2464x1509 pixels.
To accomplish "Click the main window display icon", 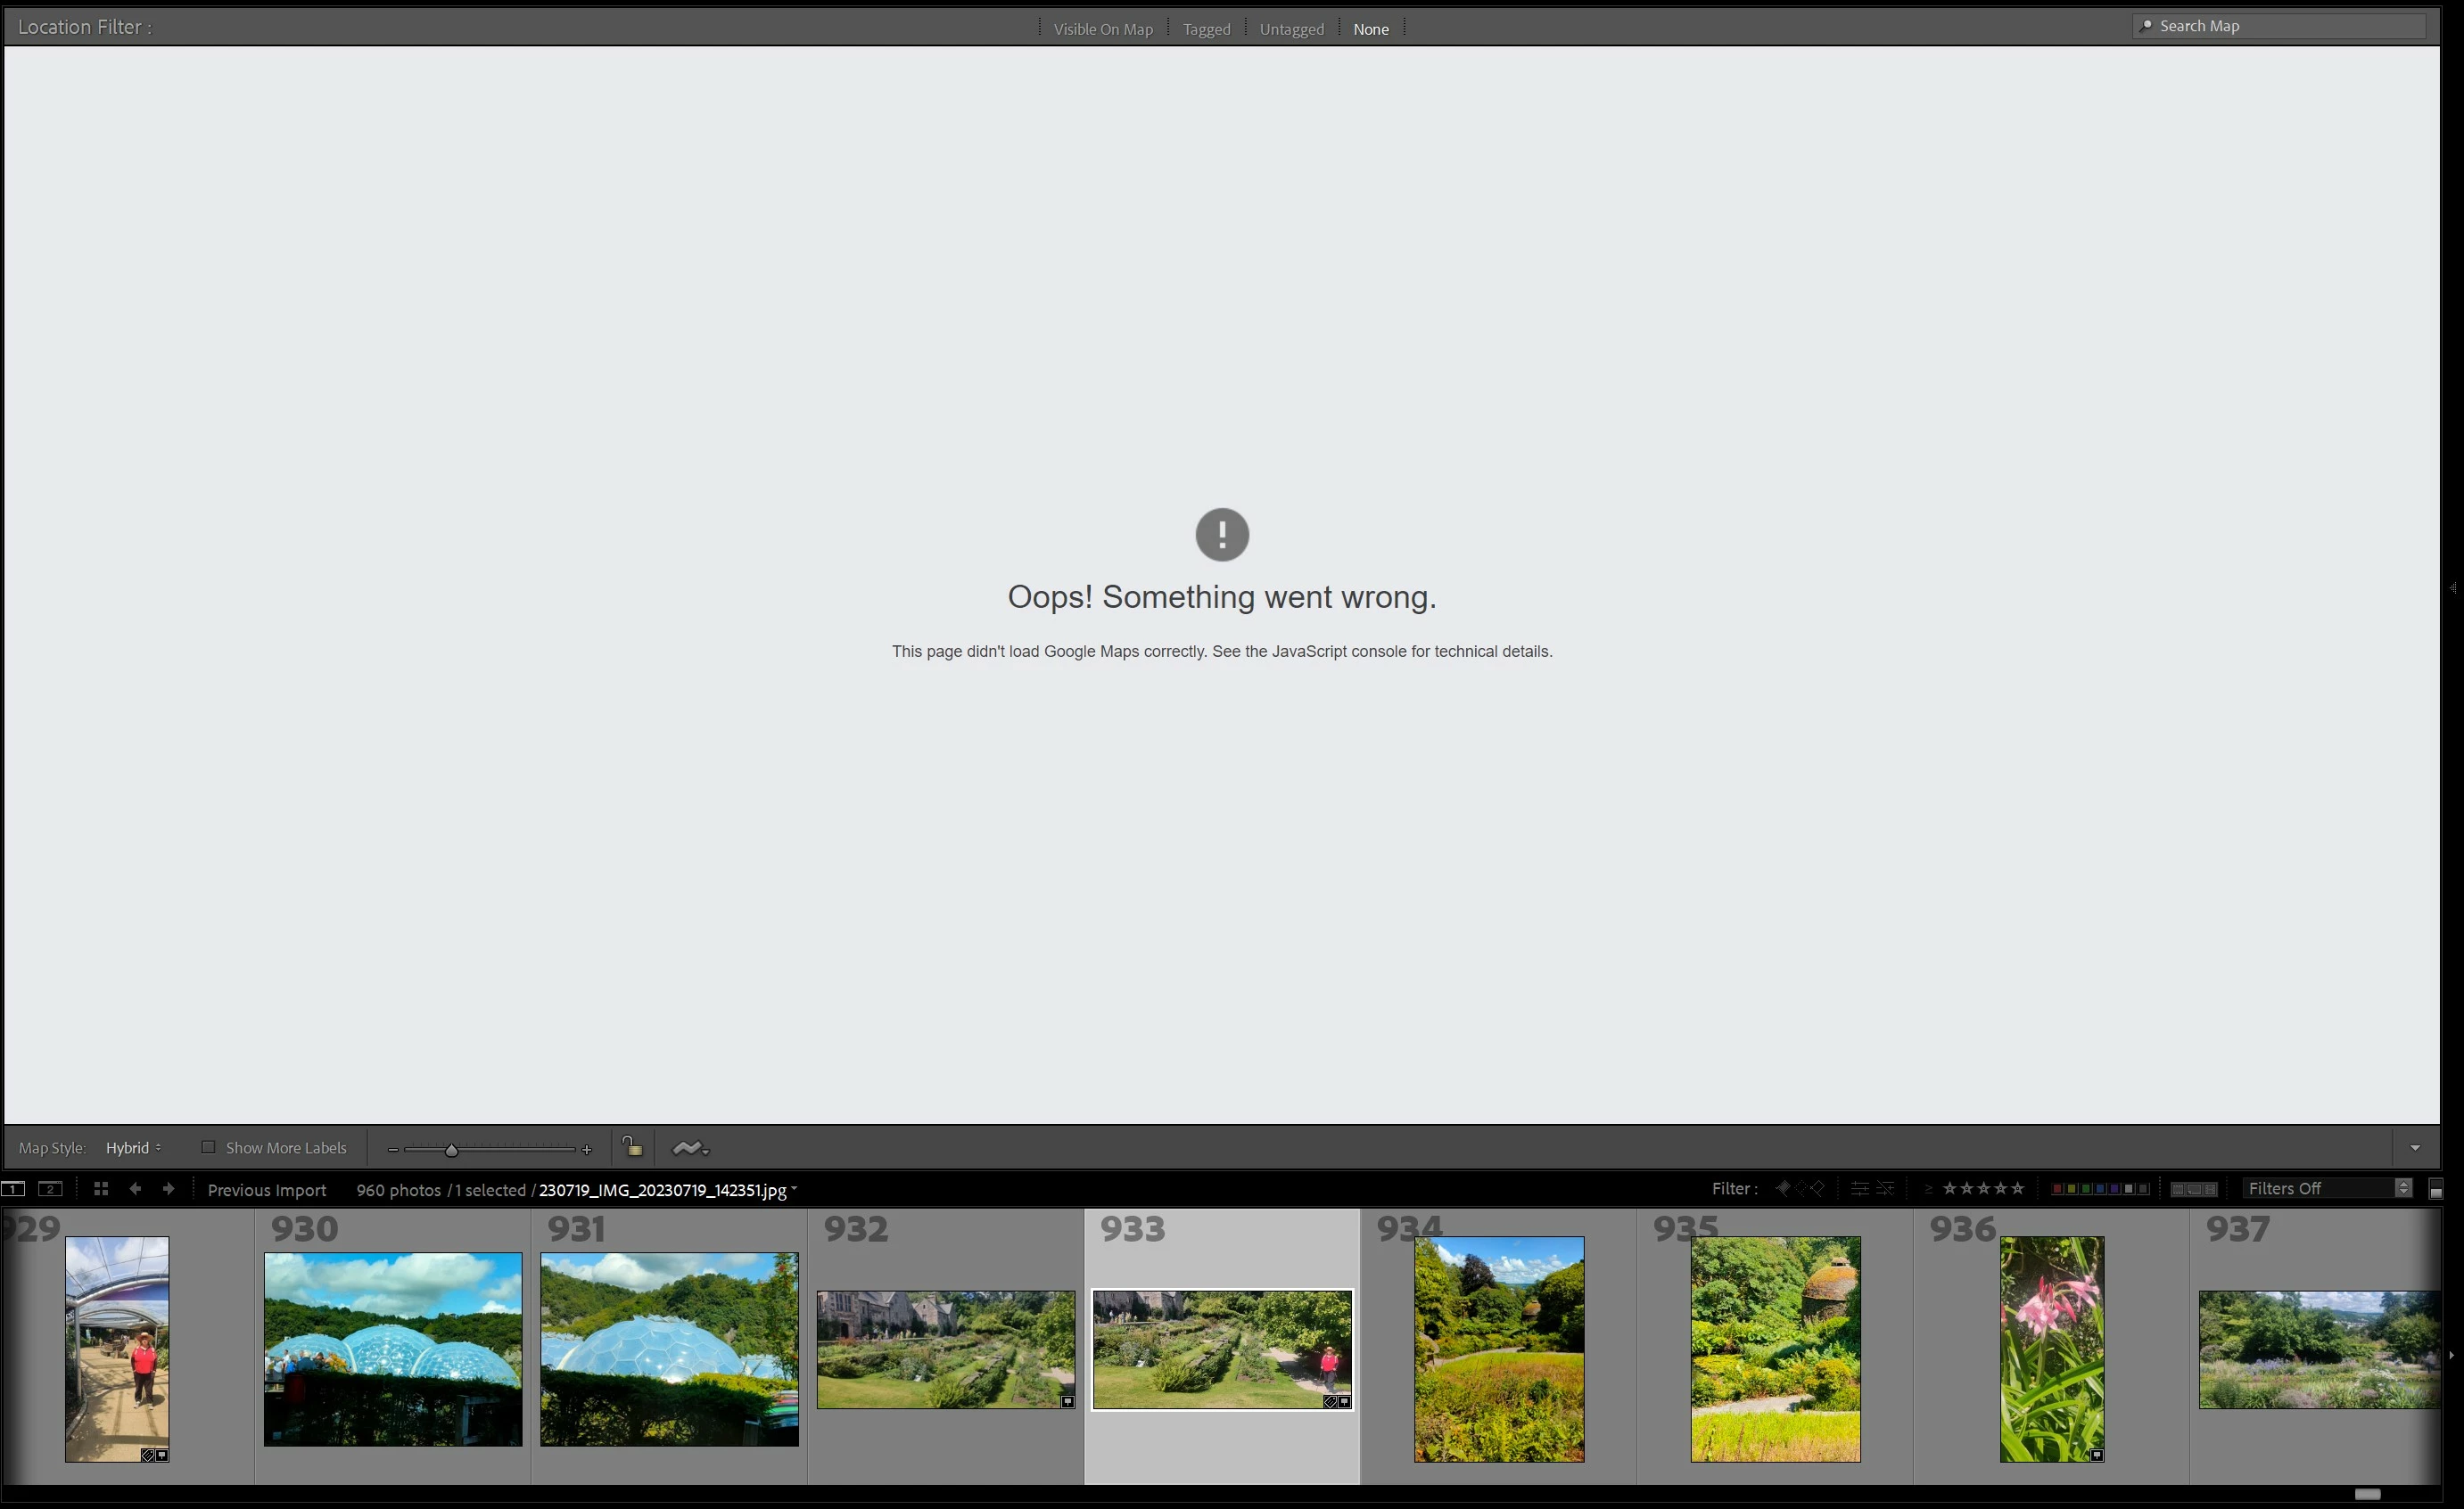I will pyautogui.click(x=13, y=1189).
